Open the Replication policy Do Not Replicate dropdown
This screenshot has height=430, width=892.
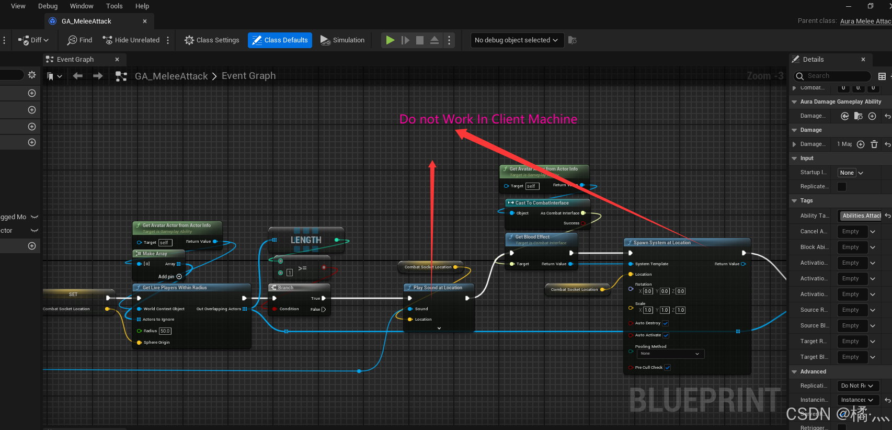click(x=857, y=386)
